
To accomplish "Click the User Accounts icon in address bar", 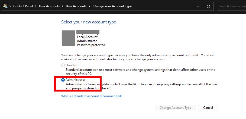I will (5, 6).
